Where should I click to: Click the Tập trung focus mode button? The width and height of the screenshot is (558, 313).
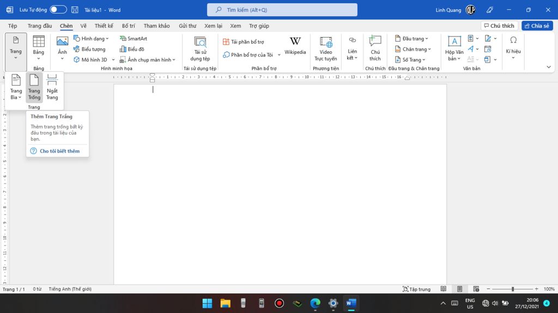click(416, 289)
